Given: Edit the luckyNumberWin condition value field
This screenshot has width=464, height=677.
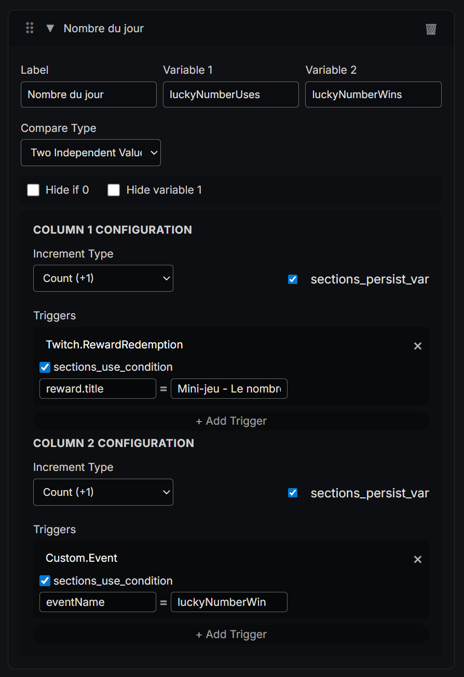Looking at the screenshot, I should tap(229, 602).
